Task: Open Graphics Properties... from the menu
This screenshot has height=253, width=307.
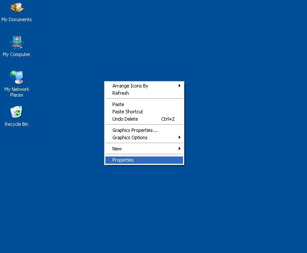Action: (144, 130)
